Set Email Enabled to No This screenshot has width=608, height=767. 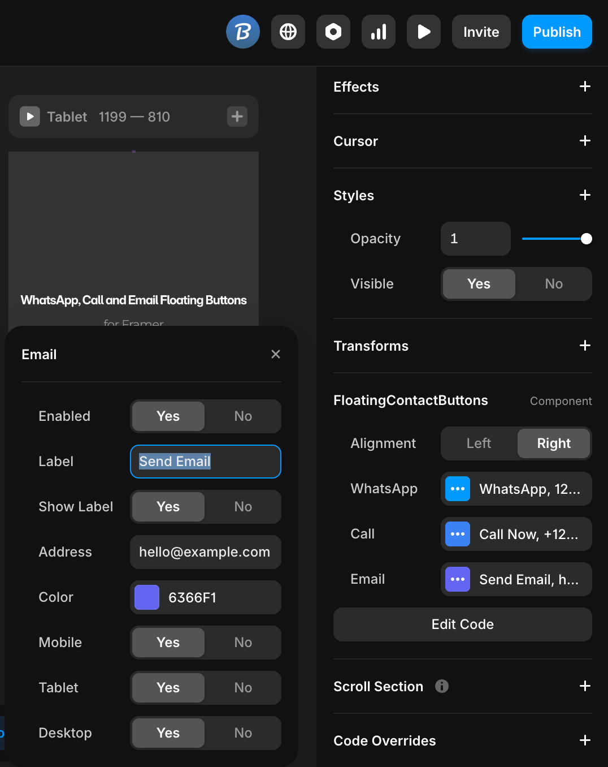pos(243,416)
